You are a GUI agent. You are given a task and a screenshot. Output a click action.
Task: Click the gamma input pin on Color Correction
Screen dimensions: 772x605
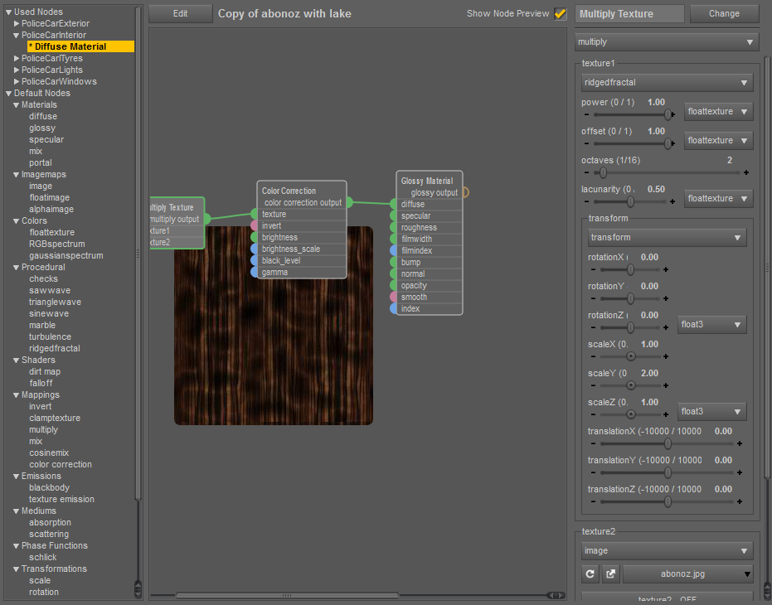coord(254,272)
